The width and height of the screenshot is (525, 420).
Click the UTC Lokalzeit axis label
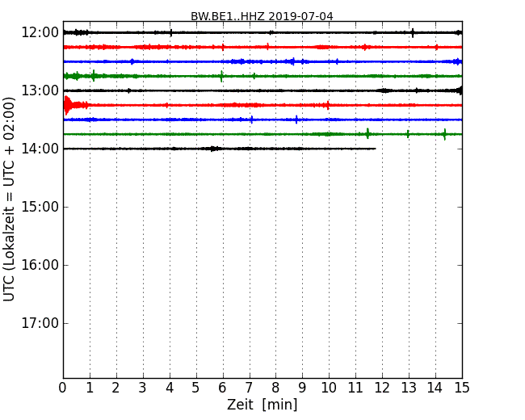coord(9,199)
